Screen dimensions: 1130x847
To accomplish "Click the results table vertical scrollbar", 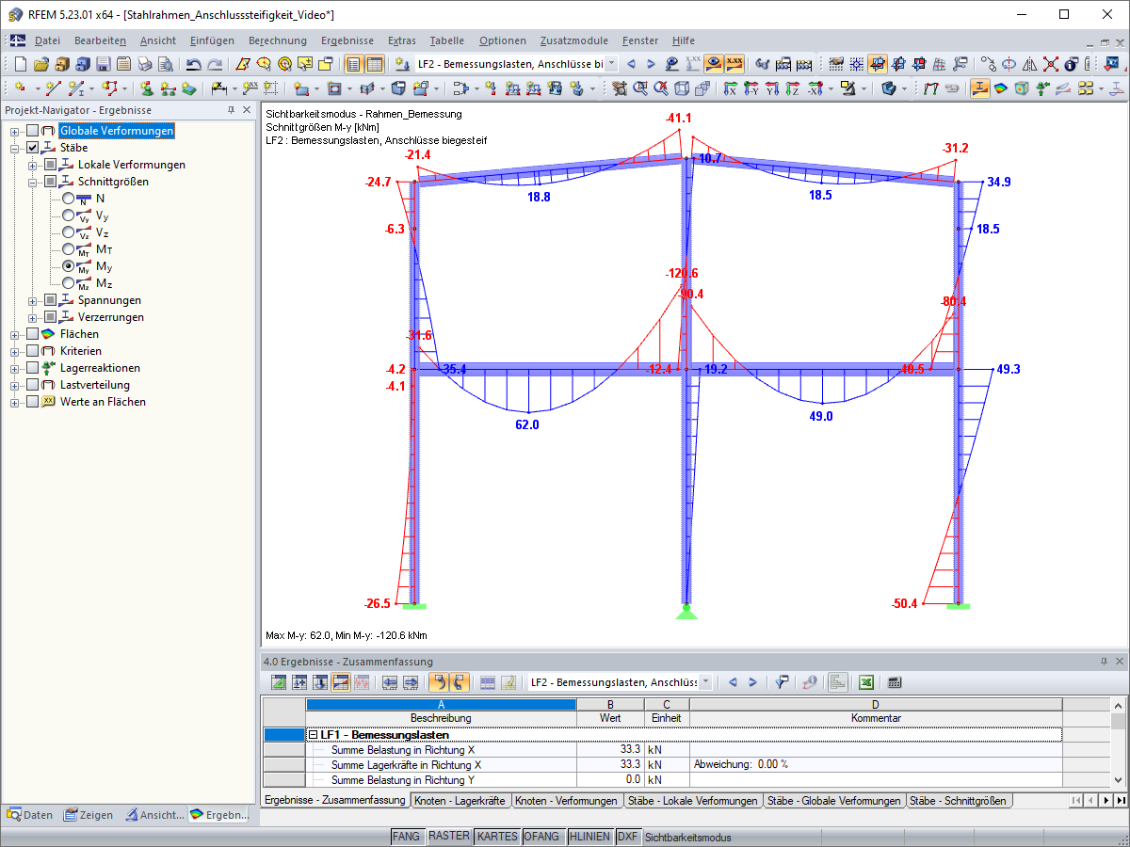I will point(1119,743).
